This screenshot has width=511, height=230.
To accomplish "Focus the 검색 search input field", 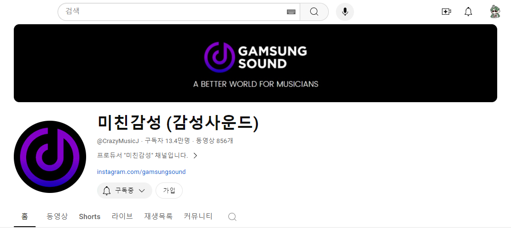I will pyautogui.click(x=178, y=12).
